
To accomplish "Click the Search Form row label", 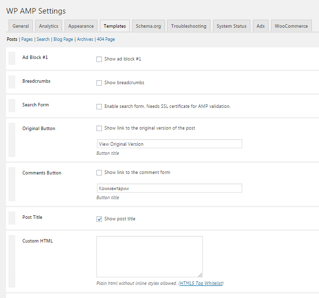I will tap(36, 105).
